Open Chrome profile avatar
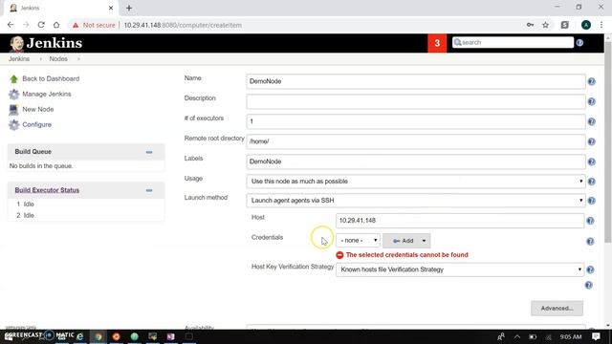Viewport: 612px width, 344px height. pos(586,25)
